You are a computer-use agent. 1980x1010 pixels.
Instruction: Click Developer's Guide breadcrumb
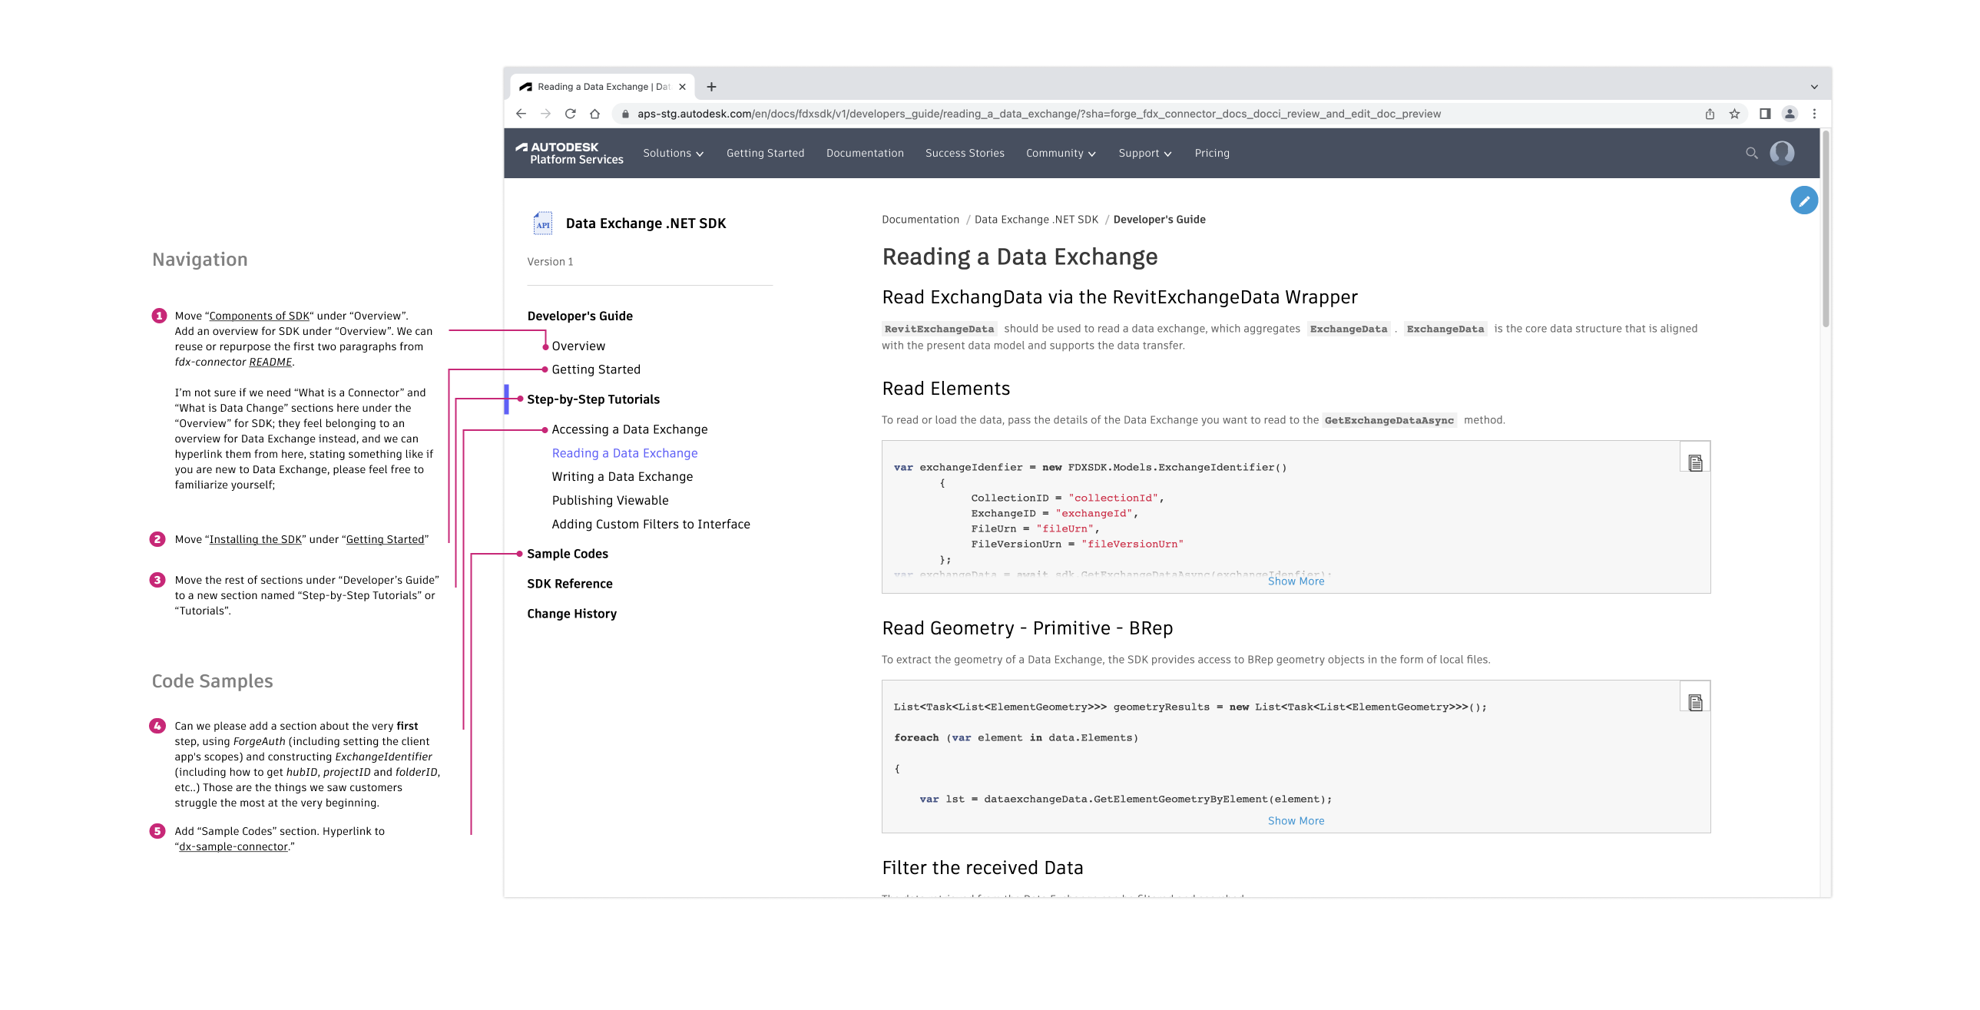coord(1159,220)
